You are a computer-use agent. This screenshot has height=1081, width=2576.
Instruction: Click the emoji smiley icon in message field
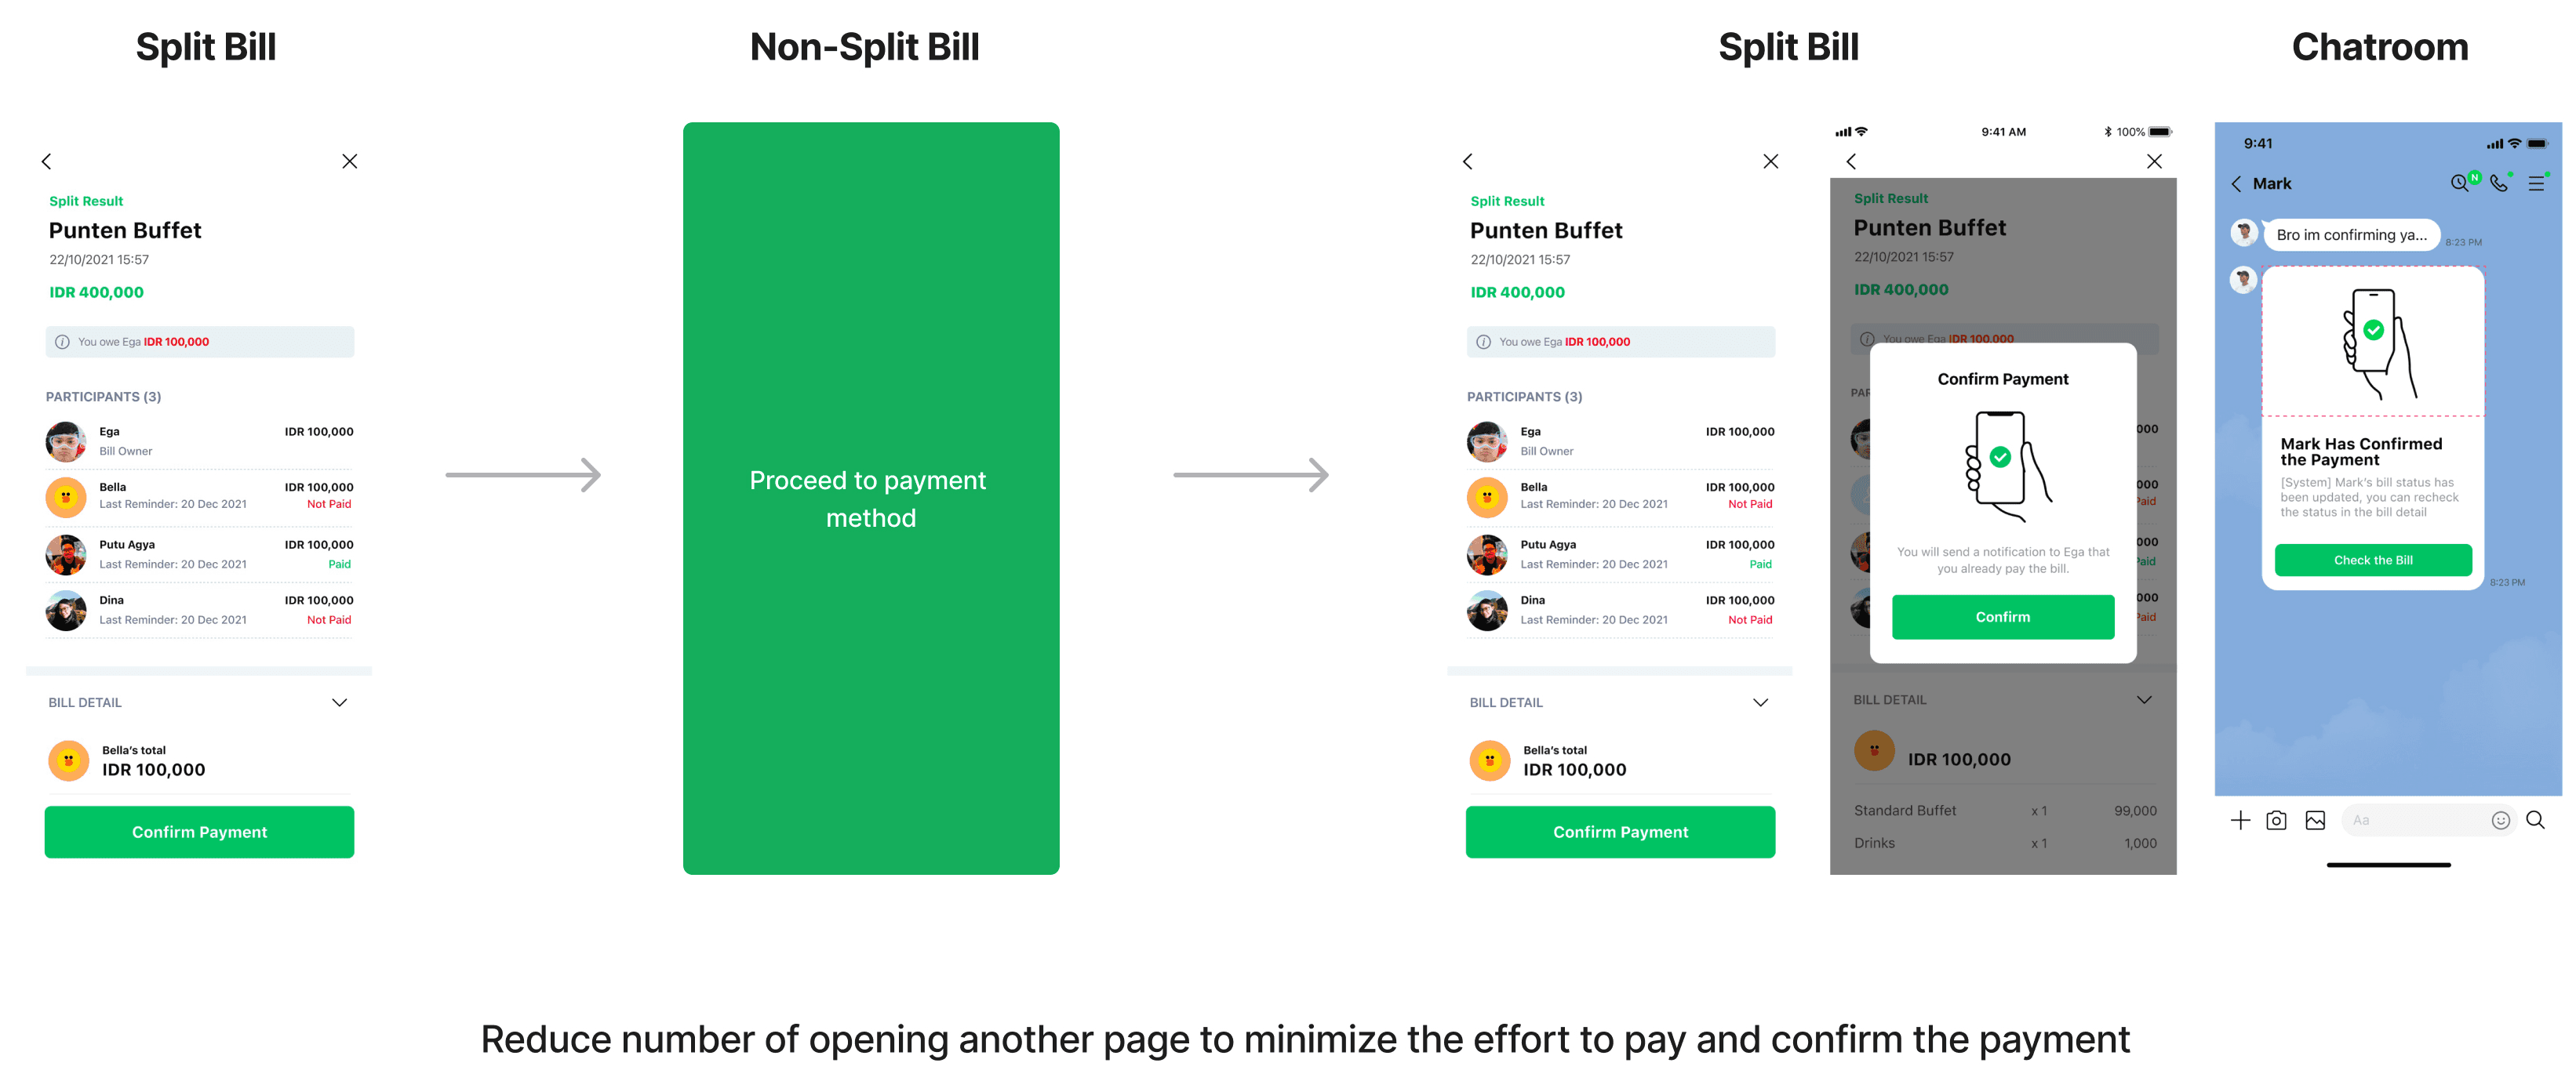(2500, 820)
